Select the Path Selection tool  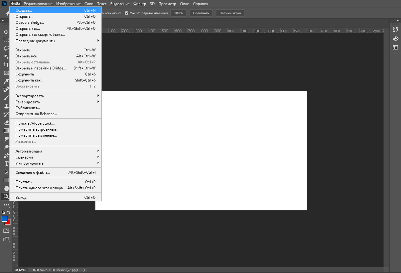(x=6, y=172)
